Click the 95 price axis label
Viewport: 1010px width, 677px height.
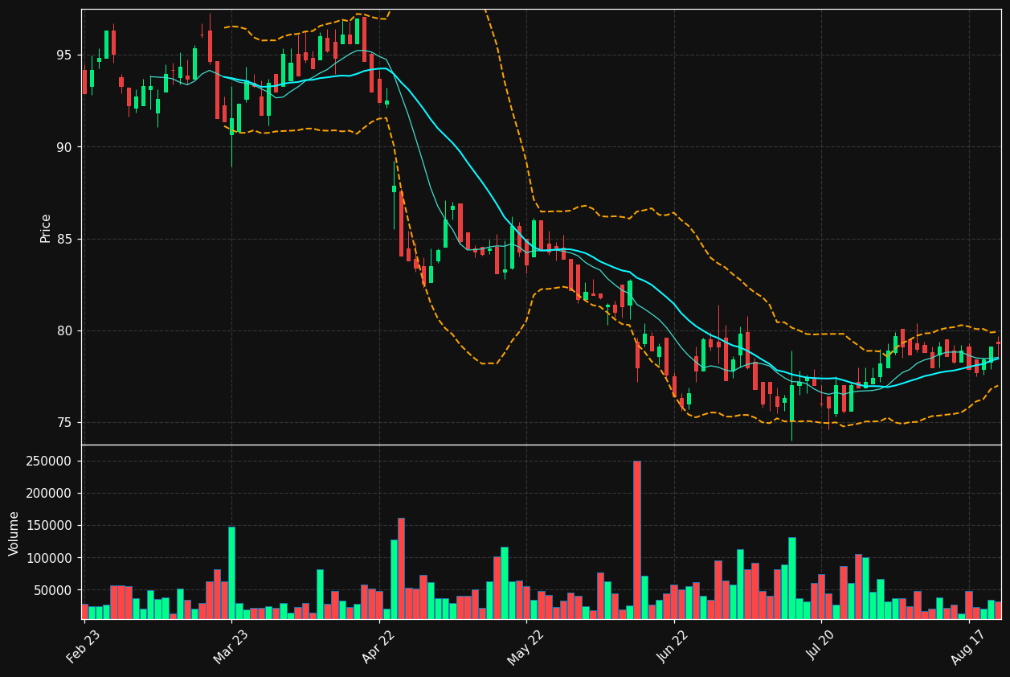click(x=63, y=55)
